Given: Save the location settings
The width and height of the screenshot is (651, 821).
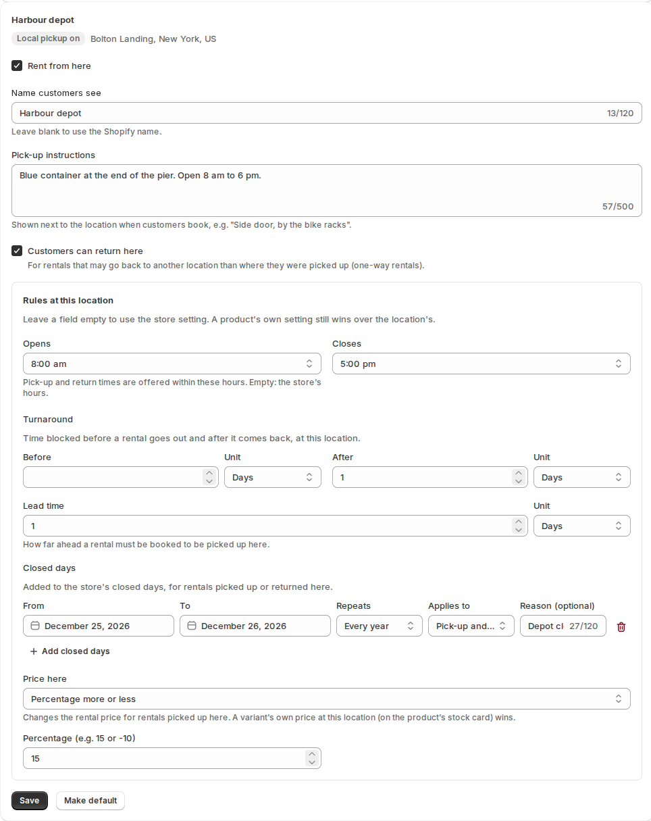Looking at the screenshot, I should [30, 801].
